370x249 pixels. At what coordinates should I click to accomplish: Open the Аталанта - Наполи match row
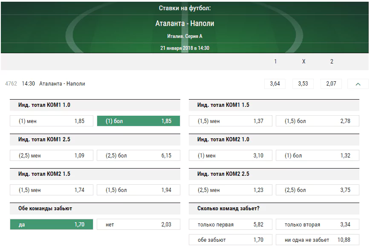pyautogui.click(x=62, y=83)
